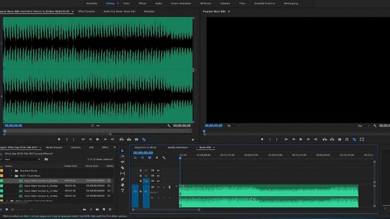Select the Pen tool
Image resolution: width=390 pixels, height=219 pixels.
(x=123, y=179)
